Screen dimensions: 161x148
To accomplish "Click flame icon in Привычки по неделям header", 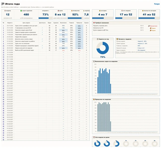I will pos(94,99).
